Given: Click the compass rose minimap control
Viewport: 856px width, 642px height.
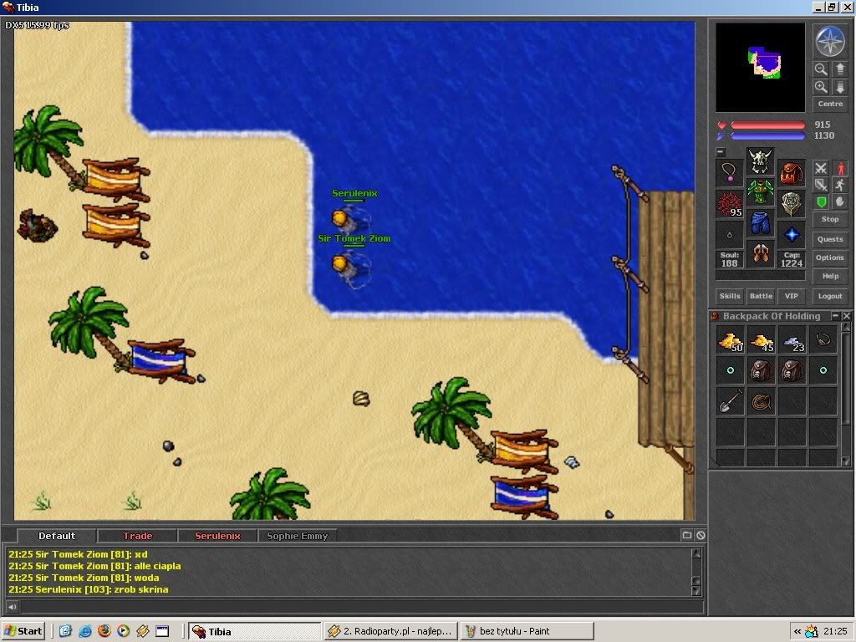Looking at the screenshot, I should 830,42.
